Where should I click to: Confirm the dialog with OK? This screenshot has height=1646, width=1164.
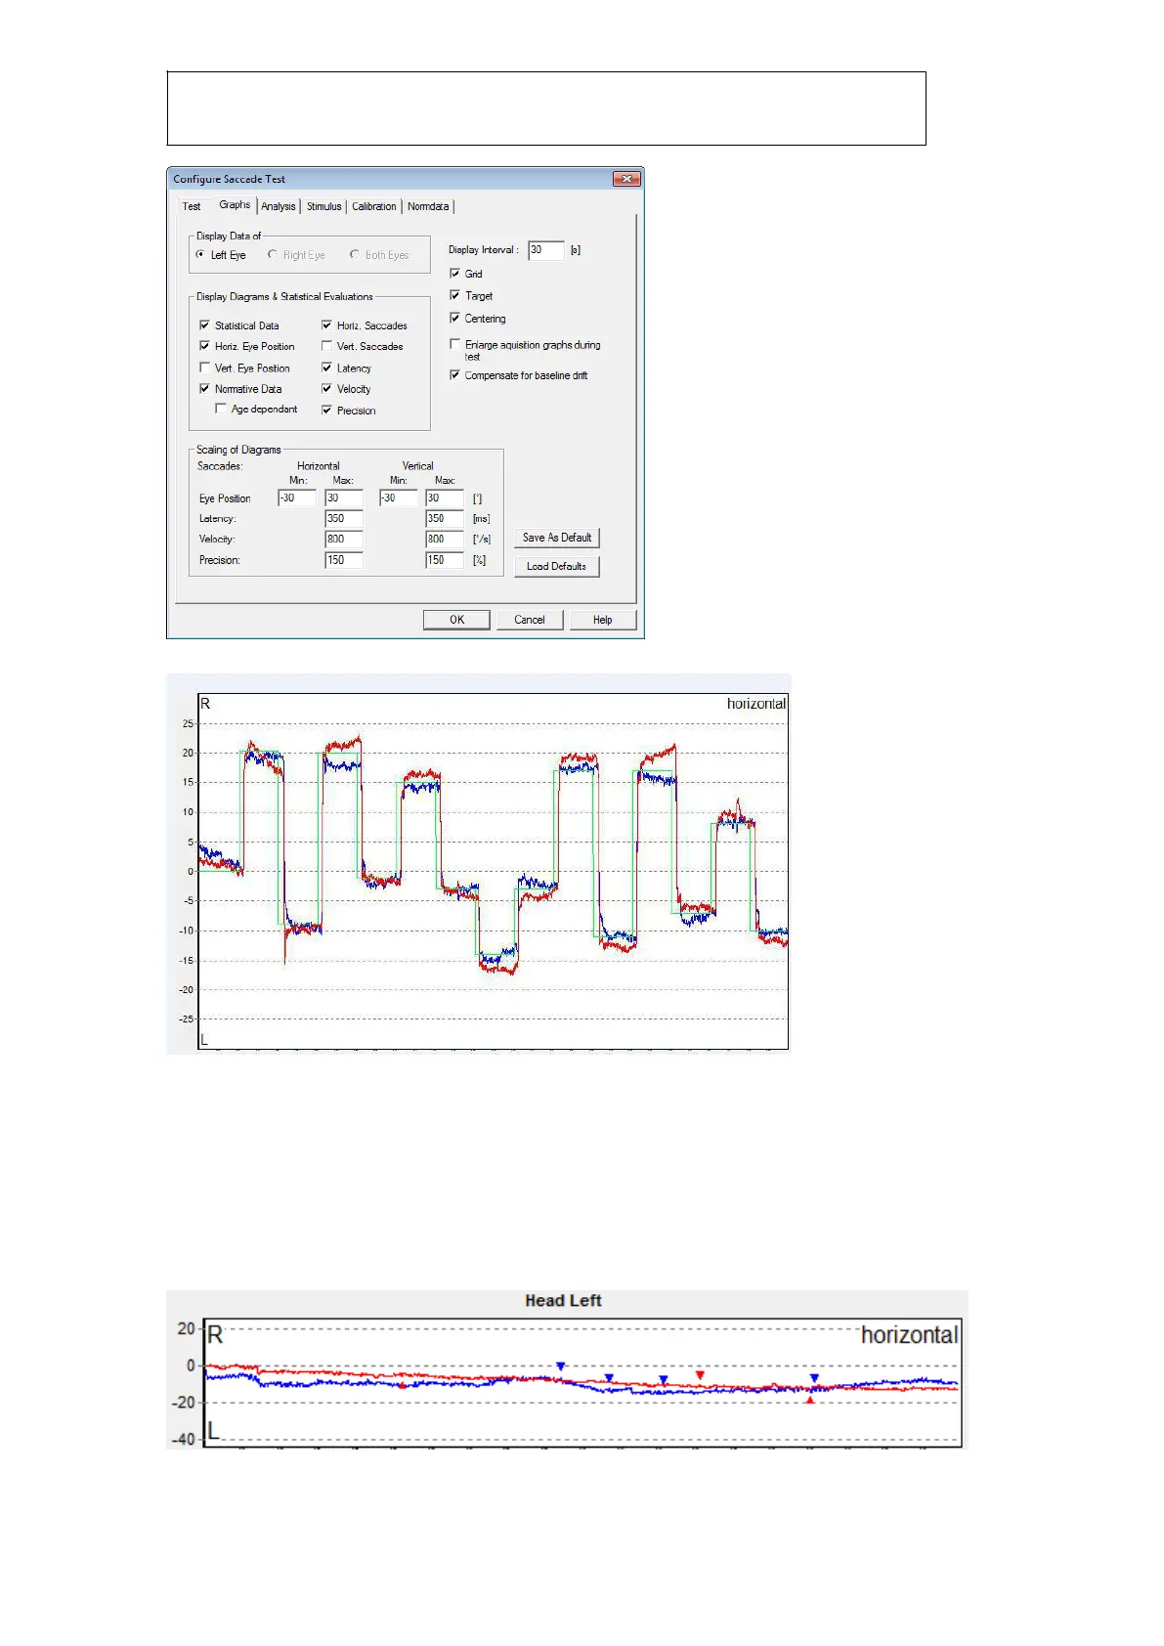(456, 620)
